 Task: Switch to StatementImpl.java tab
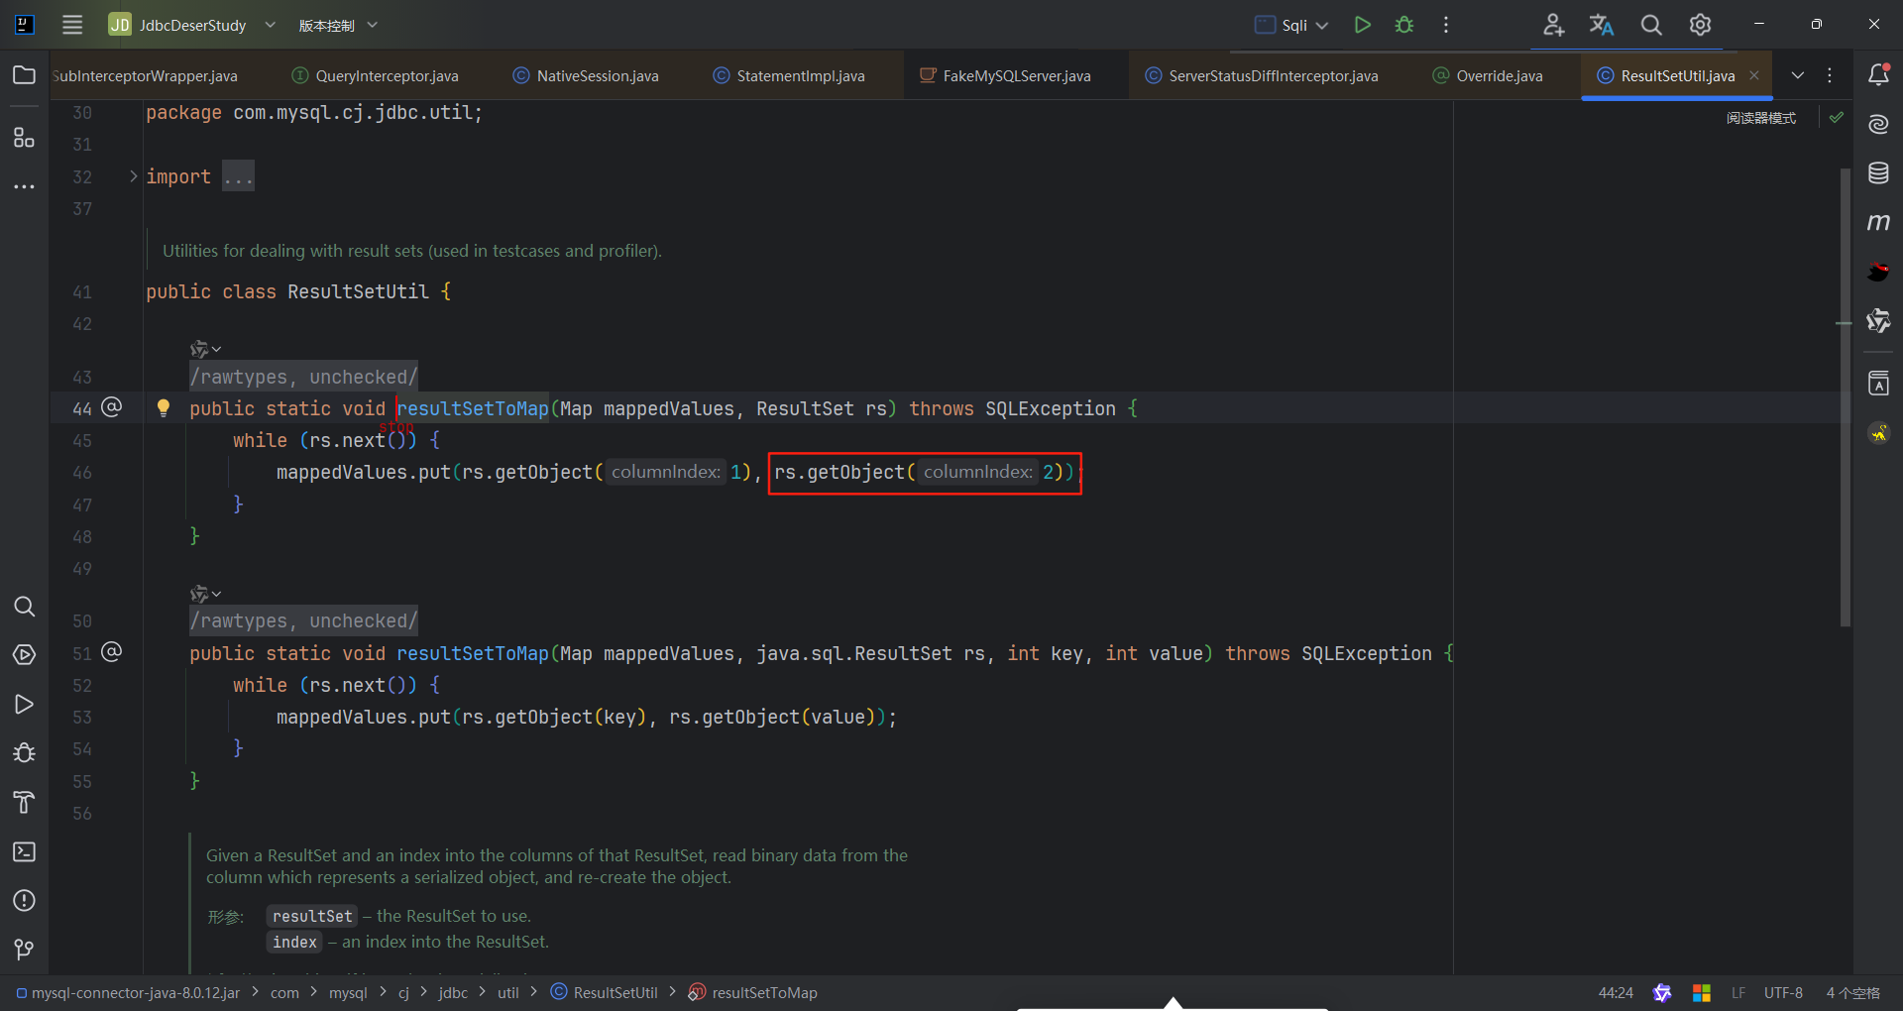pos(789,75)
